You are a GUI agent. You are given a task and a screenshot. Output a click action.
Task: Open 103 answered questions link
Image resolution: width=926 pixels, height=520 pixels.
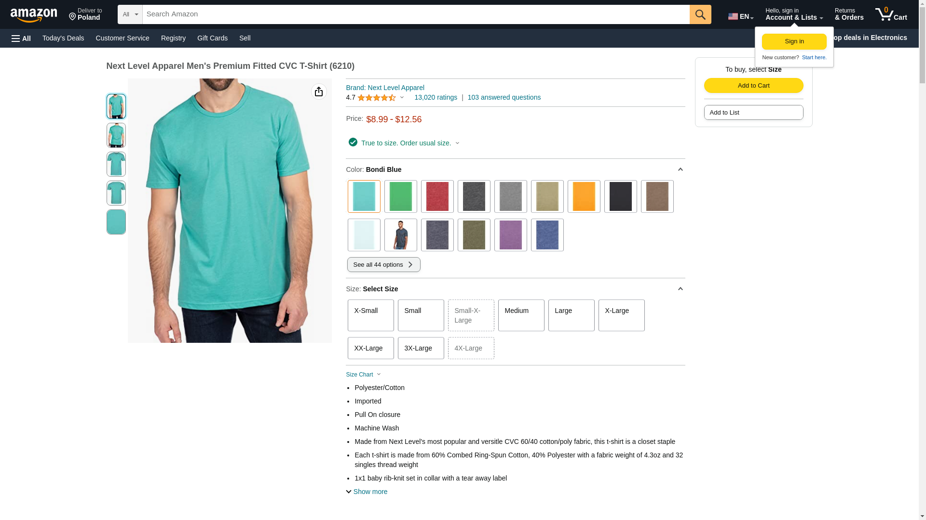click(x=504, y=97)
